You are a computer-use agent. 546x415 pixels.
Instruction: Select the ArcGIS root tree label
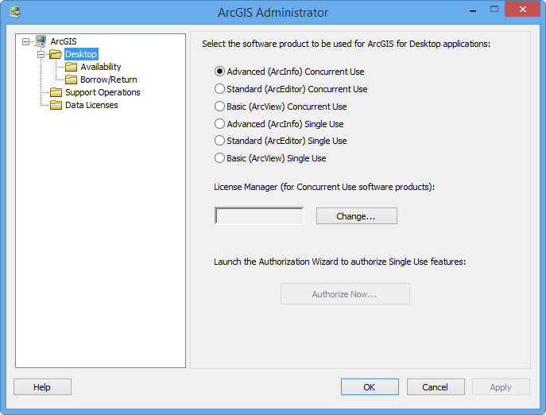coord(64,41)
